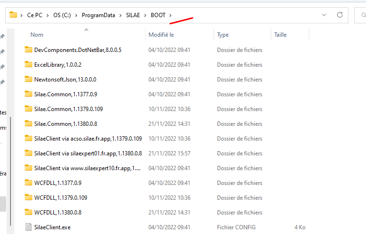This screenshot has width=366, height=245.
Task: Expand the chevron after ProgramData in path
Action: click(x=120, y=15)
